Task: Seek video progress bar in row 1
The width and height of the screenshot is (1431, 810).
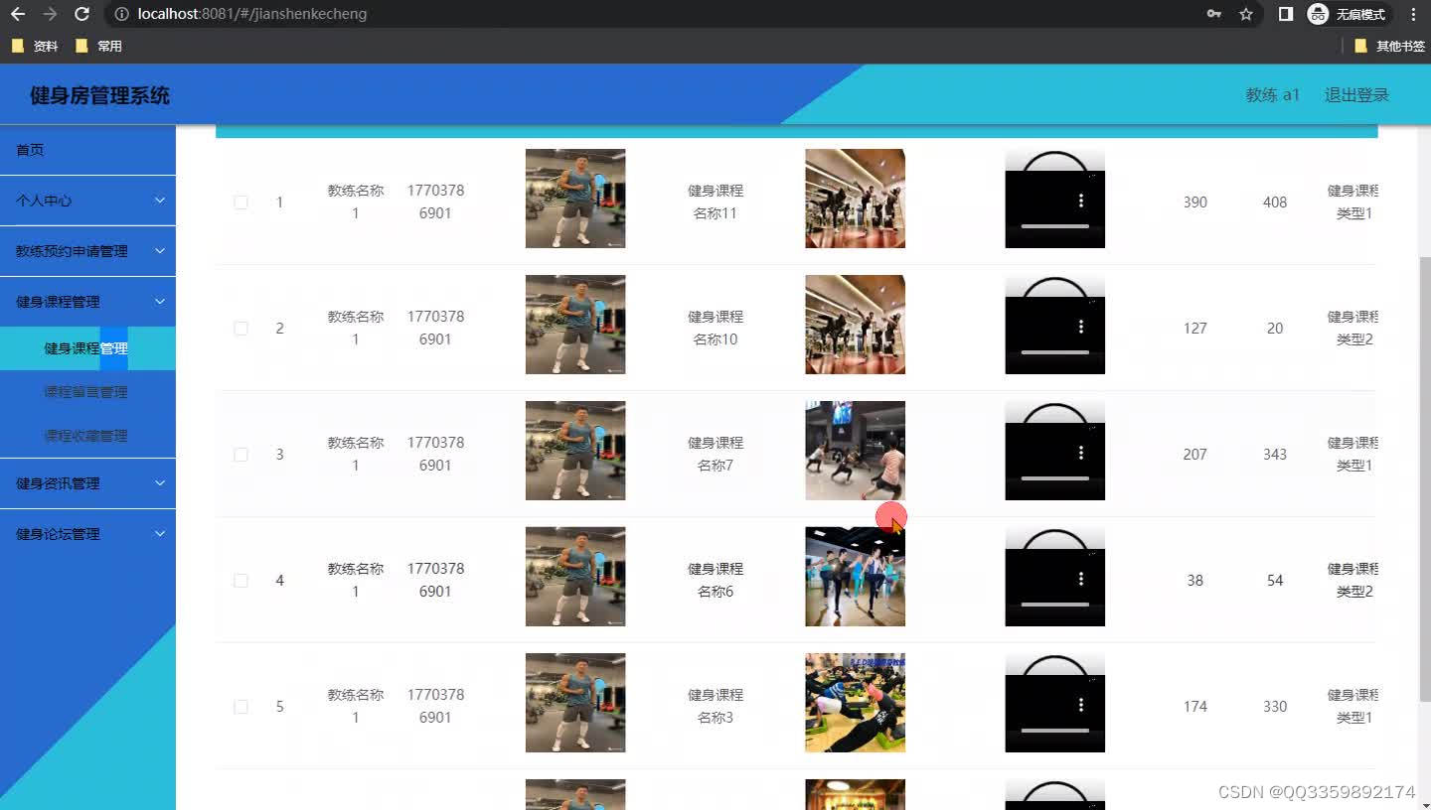Action: [1054, 226]
